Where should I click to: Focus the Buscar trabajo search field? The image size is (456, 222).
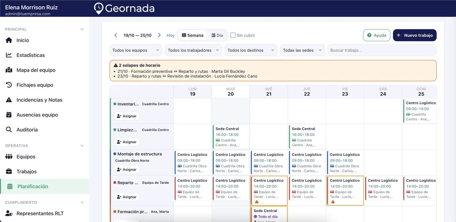382,50
